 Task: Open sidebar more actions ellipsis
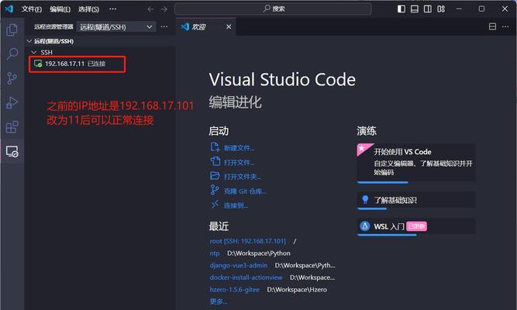click(164, 26)
